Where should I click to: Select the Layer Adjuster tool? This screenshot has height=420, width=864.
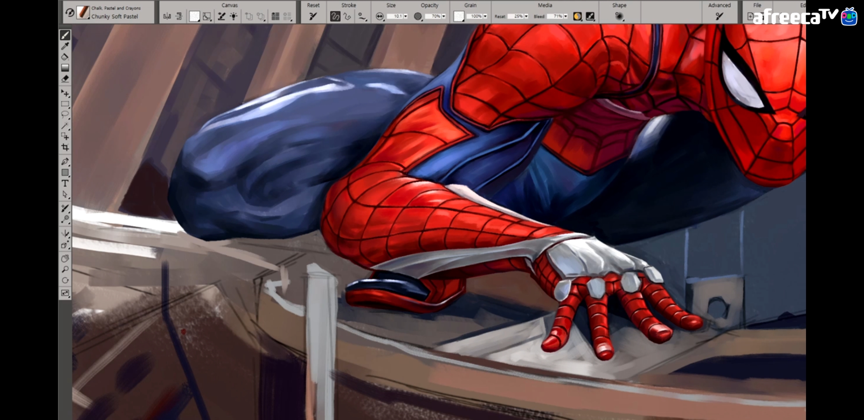[x=65, y=93]
